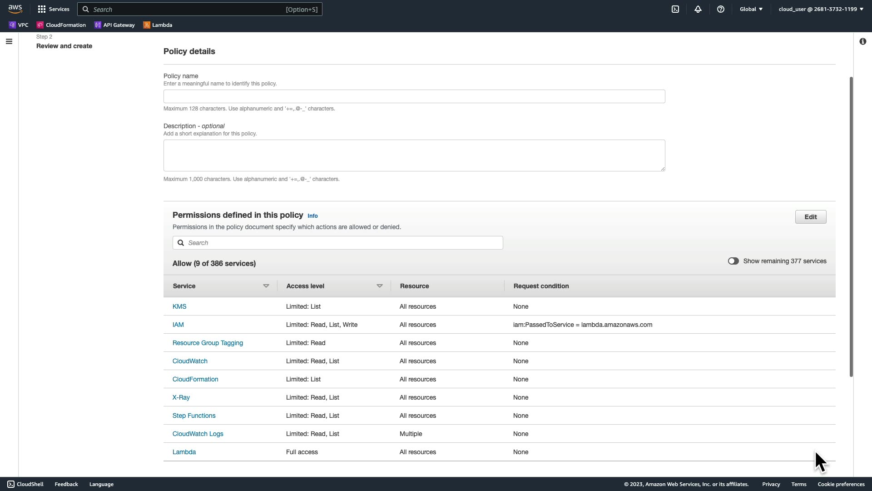872x491 pixels.
Task: Click the page vertical scrollbar
Action: tap(851, 226)
